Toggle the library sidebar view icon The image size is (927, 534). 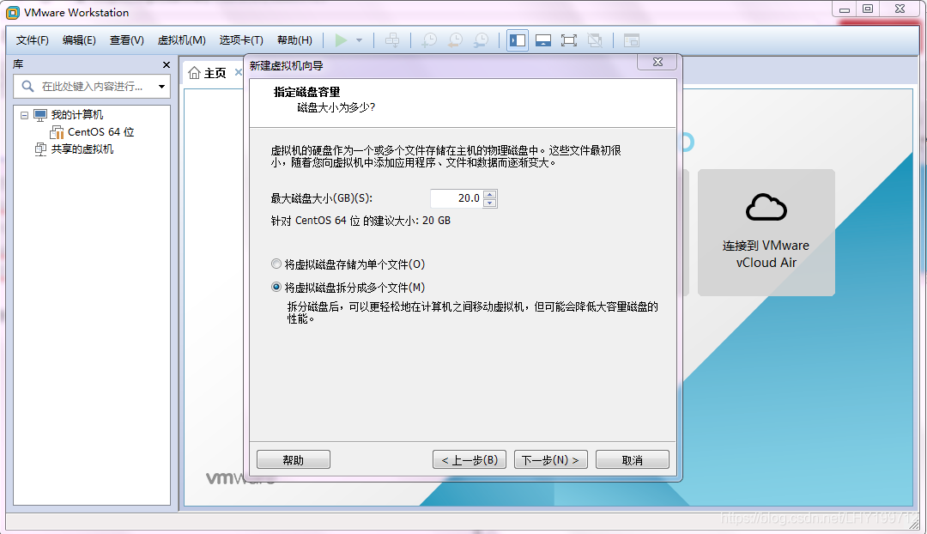pyautogui.click(x=518, y=40)
